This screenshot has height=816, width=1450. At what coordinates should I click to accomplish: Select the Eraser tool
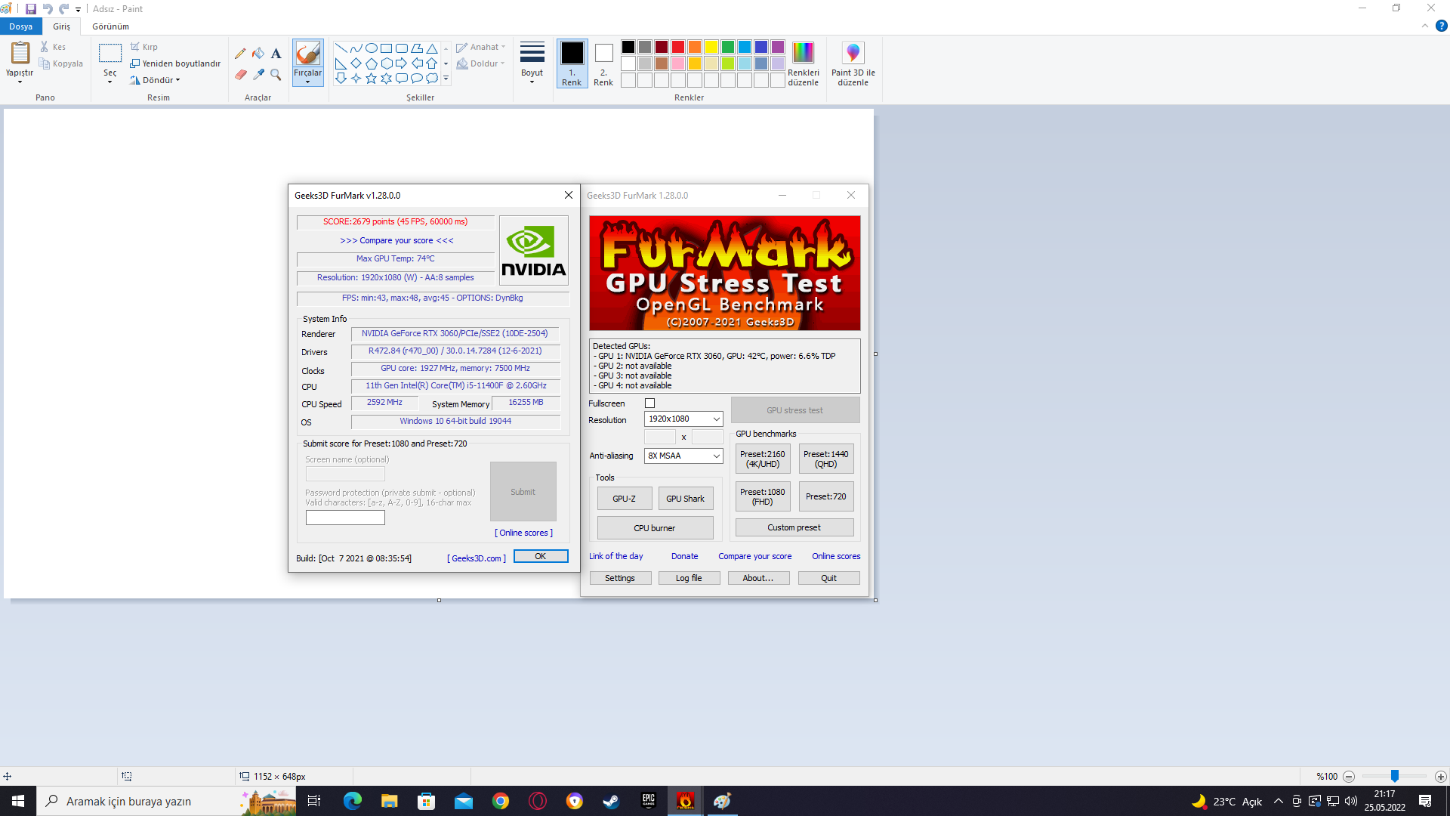coord(240,75)
